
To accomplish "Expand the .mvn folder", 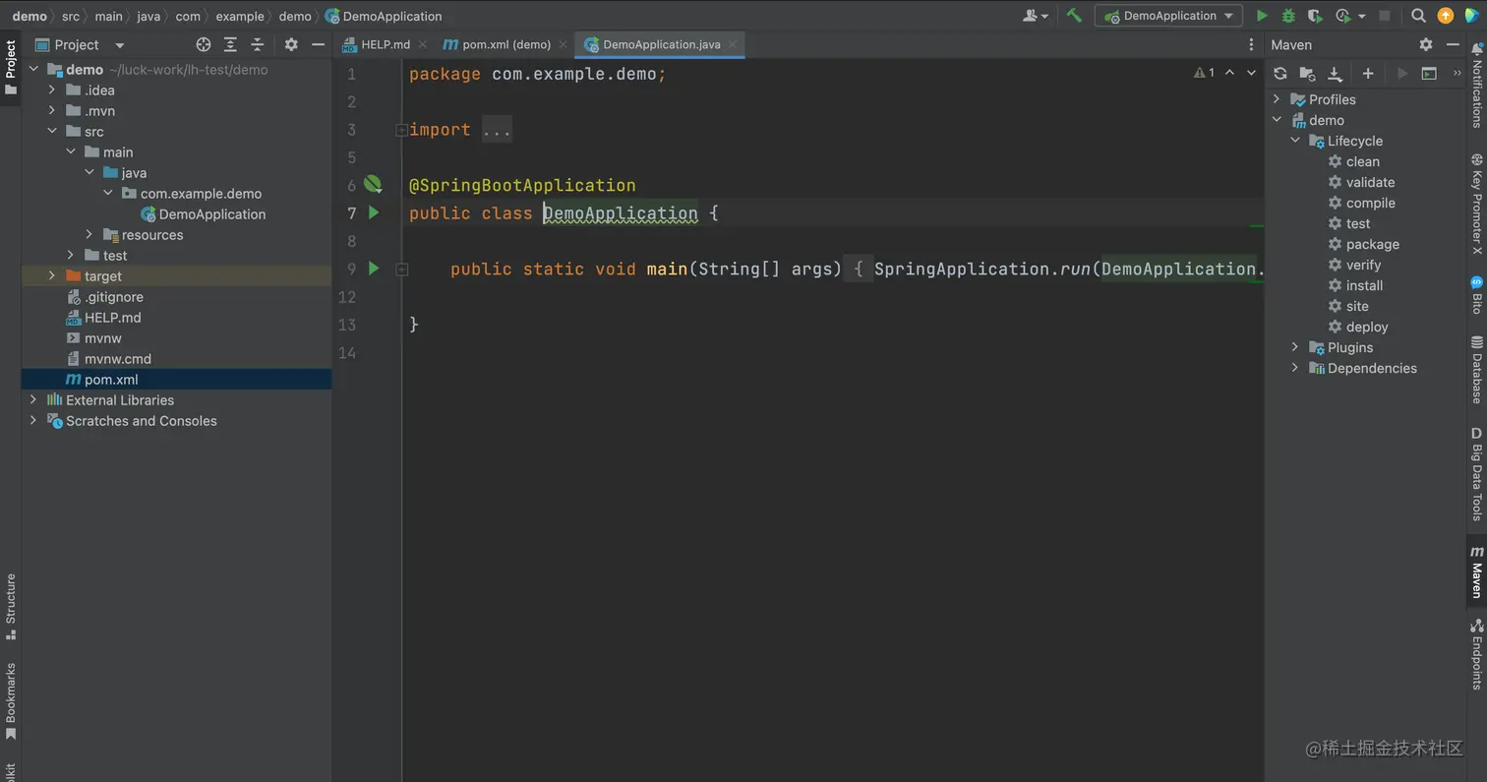I will 52,110.
